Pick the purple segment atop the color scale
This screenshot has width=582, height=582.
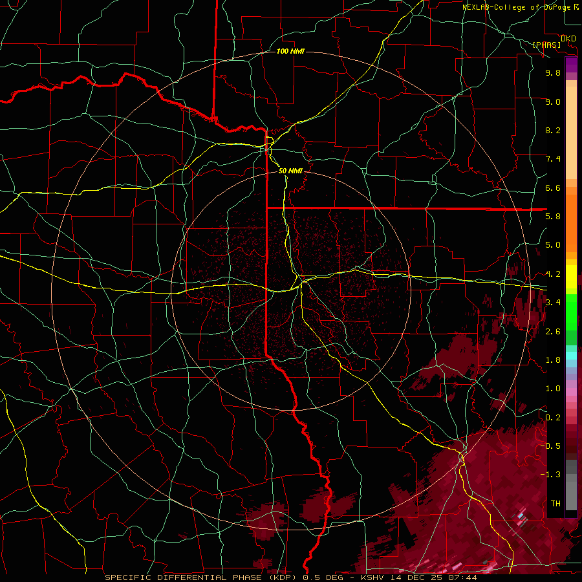pyautogui.click(x=571, y=65)
